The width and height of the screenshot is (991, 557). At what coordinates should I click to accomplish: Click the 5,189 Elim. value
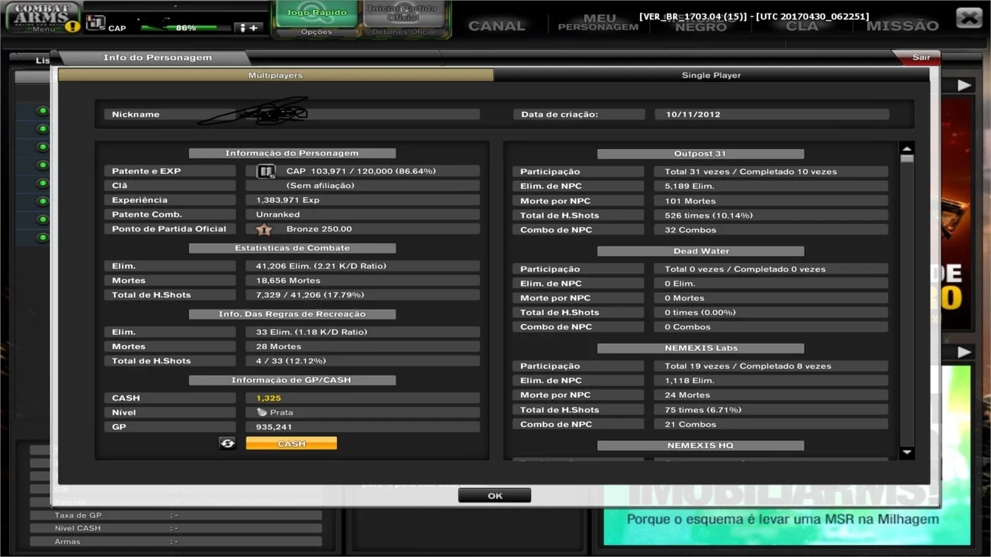tap(772, 187)
